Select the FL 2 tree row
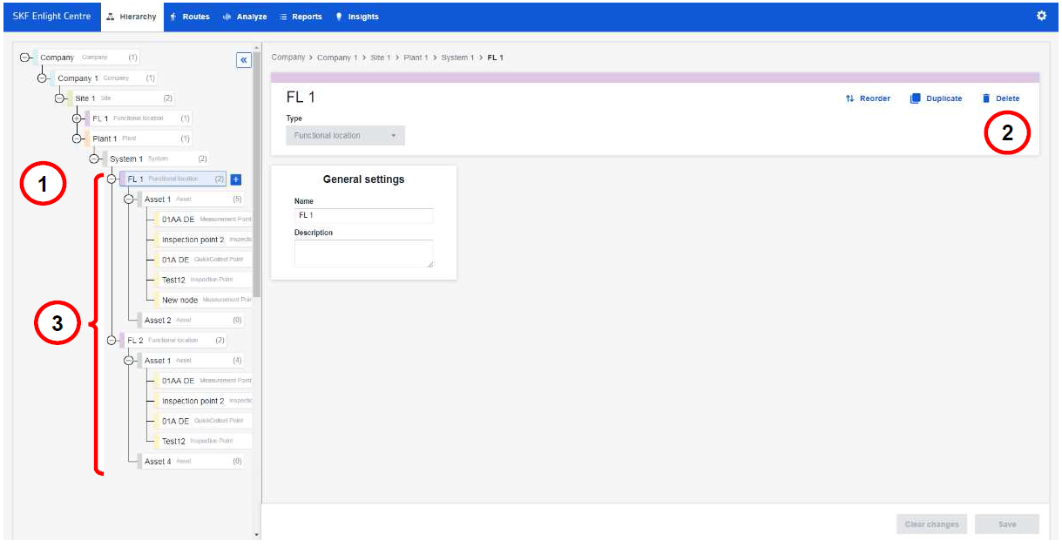Viewport: 1062px width, 548px height. click(x=173, y=341)
